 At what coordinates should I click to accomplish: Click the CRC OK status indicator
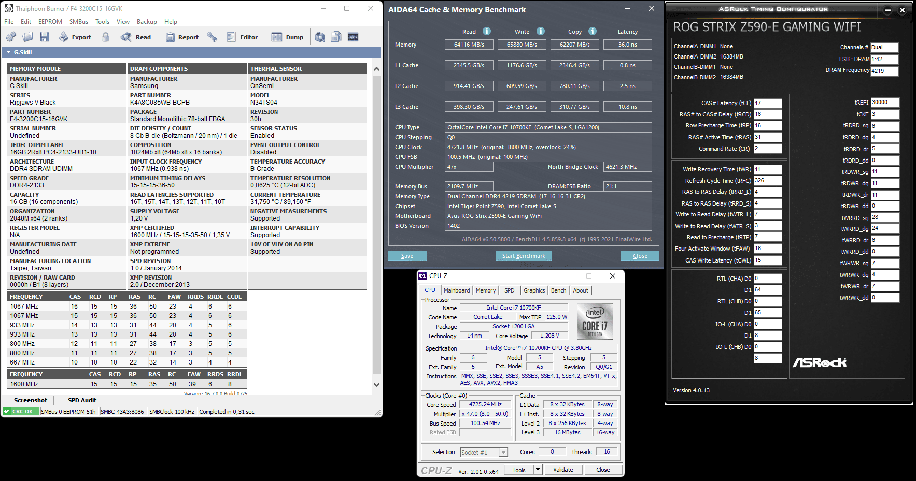click(x=20, y=412)
